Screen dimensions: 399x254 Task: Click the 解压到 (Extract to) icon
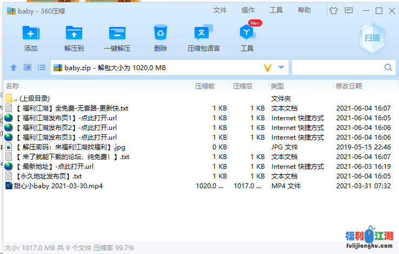[x=74, y=34]
